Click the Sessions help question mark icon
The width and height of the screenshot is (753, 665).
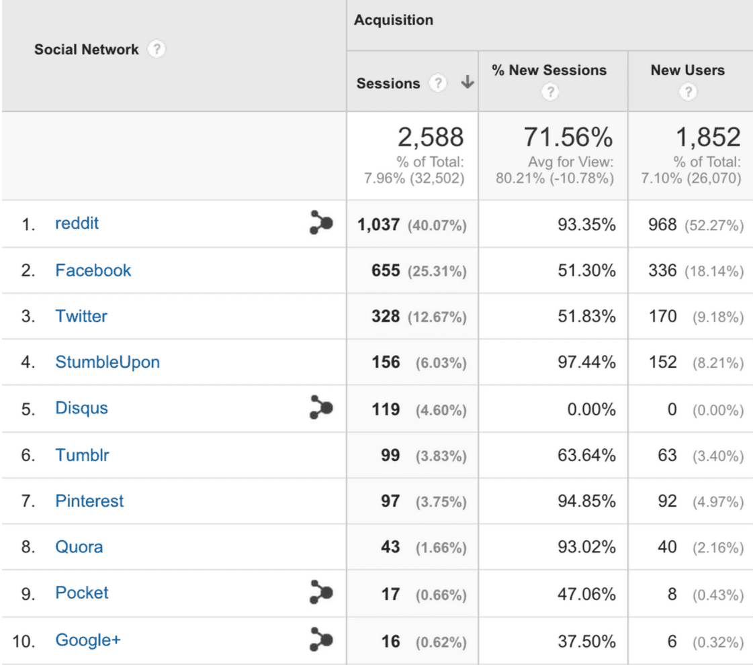[x=437, y=83]
